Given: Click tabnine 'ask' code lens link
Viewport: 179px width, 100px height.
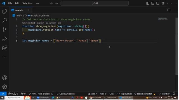Looking at the screenshot, I should (60, 23).
